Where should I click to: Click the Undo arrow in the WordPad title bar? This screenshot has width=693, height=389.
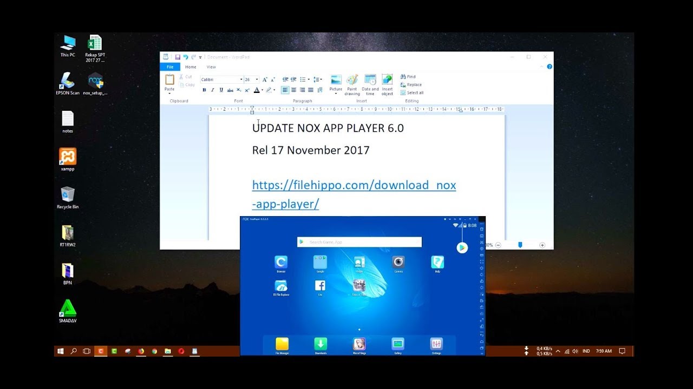click(x=186, y=57)
